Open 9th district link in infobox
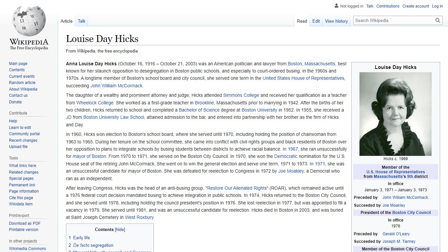448x252 pixels. [x=410, y=177]
